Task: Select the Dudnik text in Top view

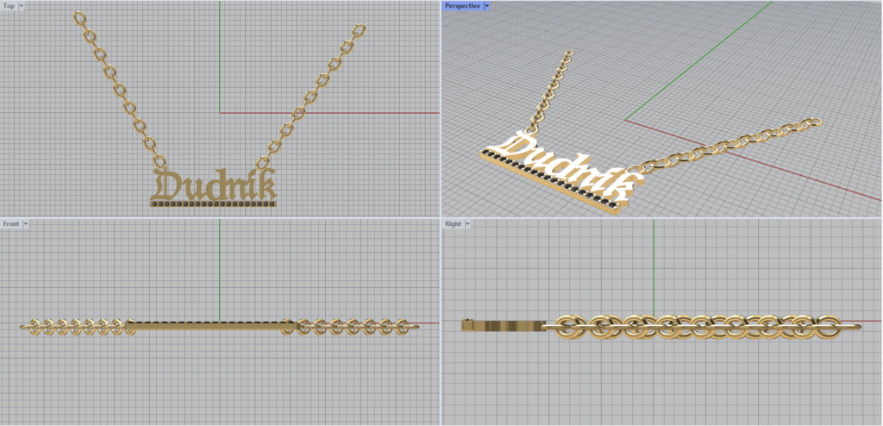Action: click(x=213, y=185)
